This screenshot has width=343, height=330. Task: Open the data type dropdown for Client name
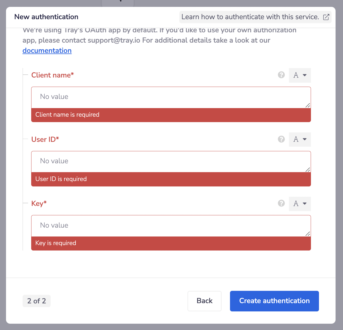tap(300, 75)
